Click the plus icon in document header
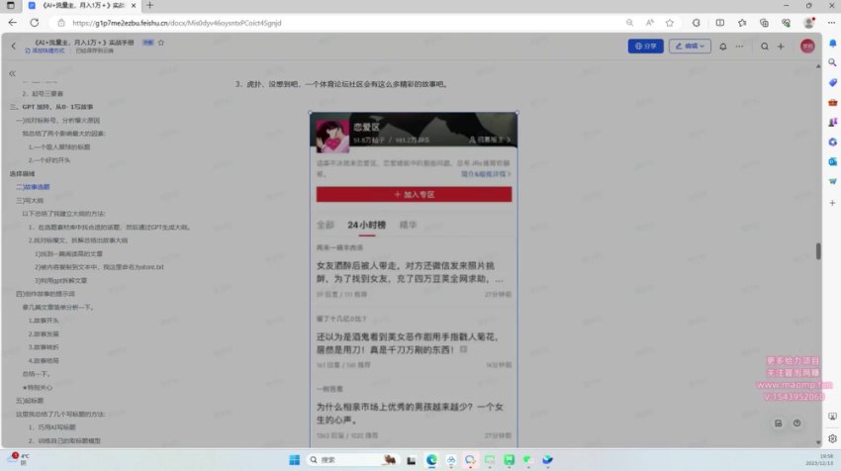This screenshot has width=841, height=471. 781,46
